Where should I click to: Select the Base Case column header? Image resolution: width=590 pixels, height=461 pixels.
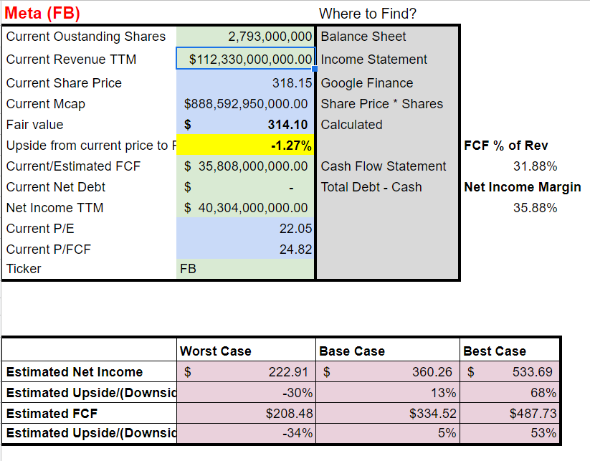pos(352,351)
